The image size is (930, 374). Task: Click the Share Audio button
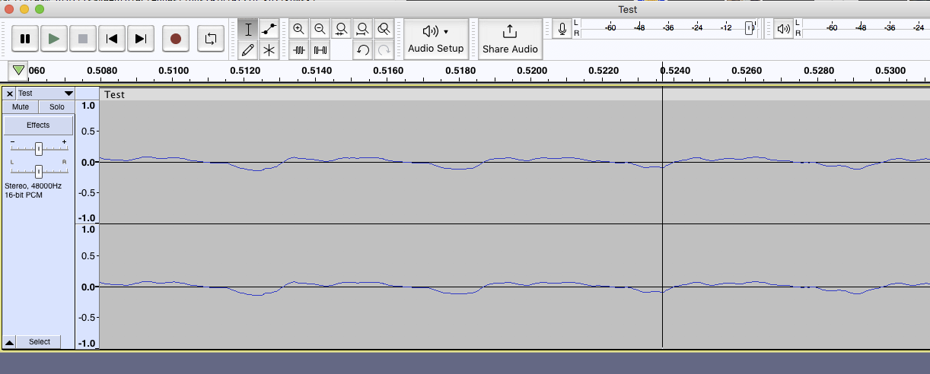[510, 38]
